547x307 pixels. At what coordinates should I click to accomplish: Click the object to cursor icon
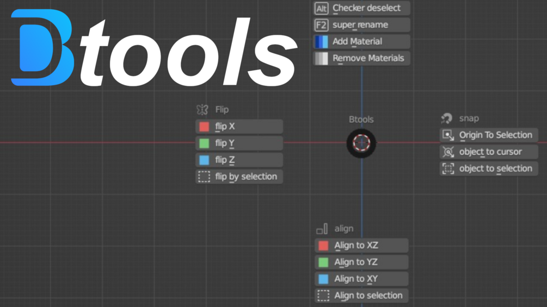click(448, 152)
